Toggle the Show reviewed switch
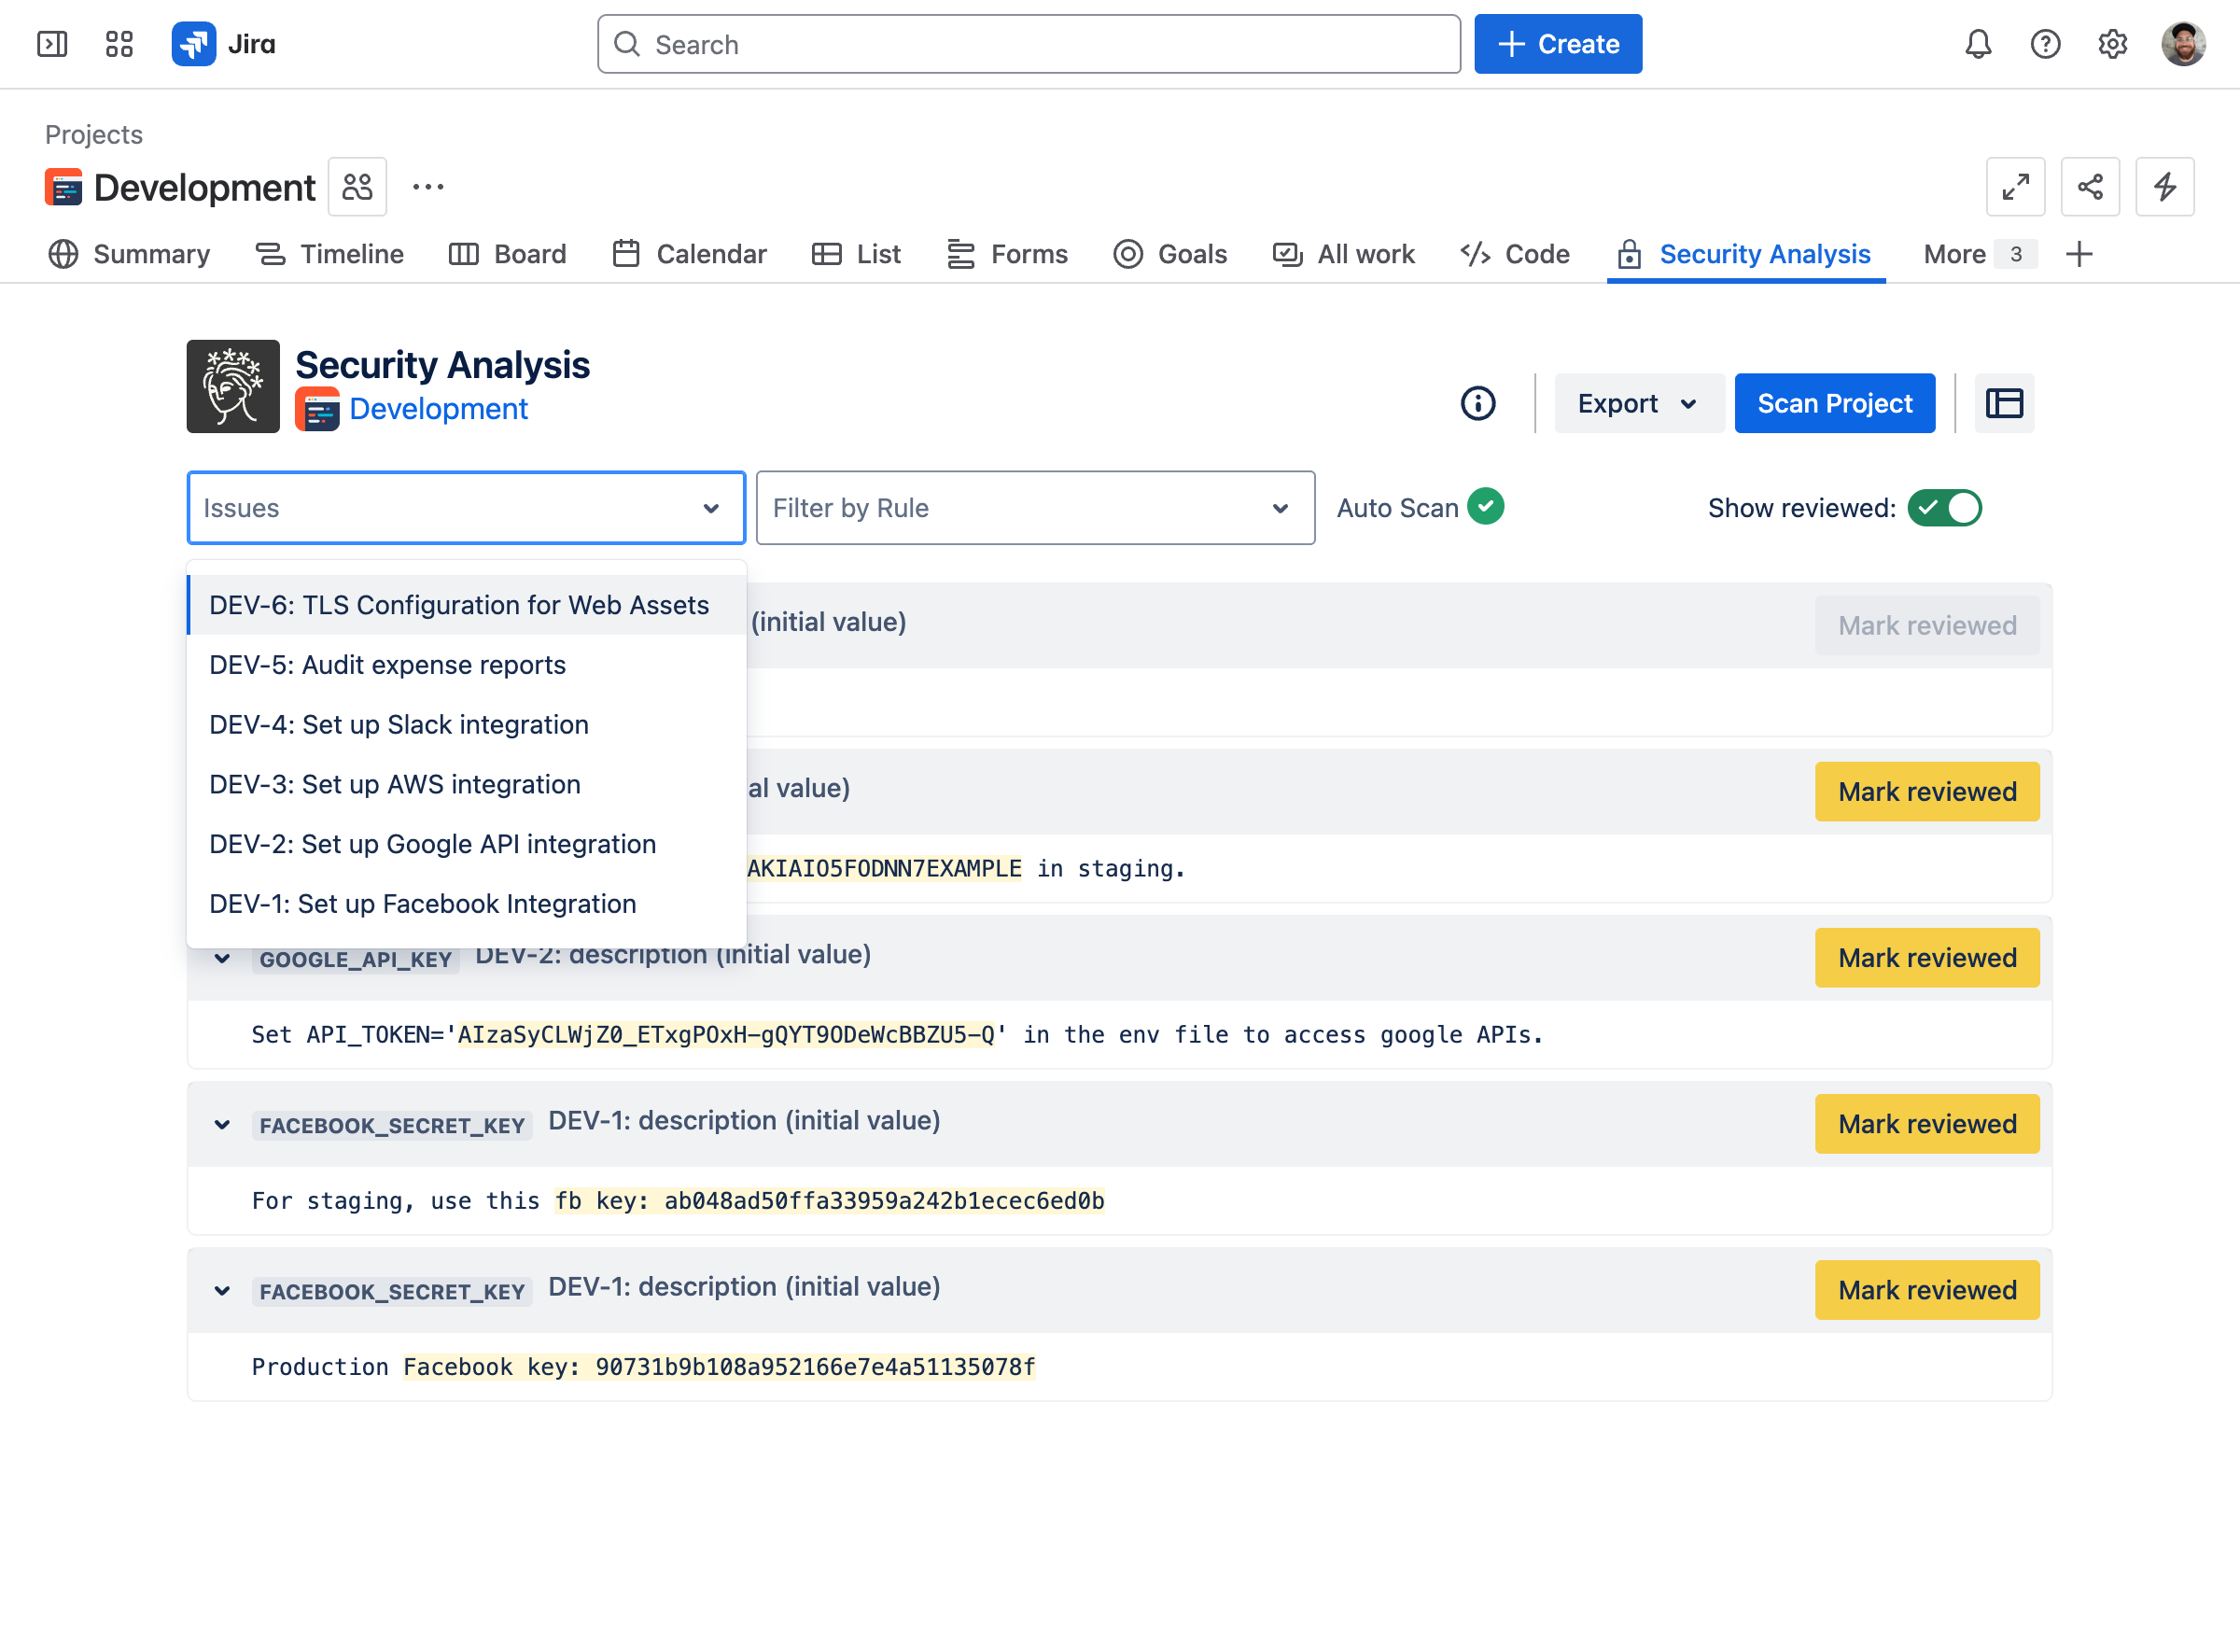Screen dimensions: 2240x1641 click(x=1944, y=508)
